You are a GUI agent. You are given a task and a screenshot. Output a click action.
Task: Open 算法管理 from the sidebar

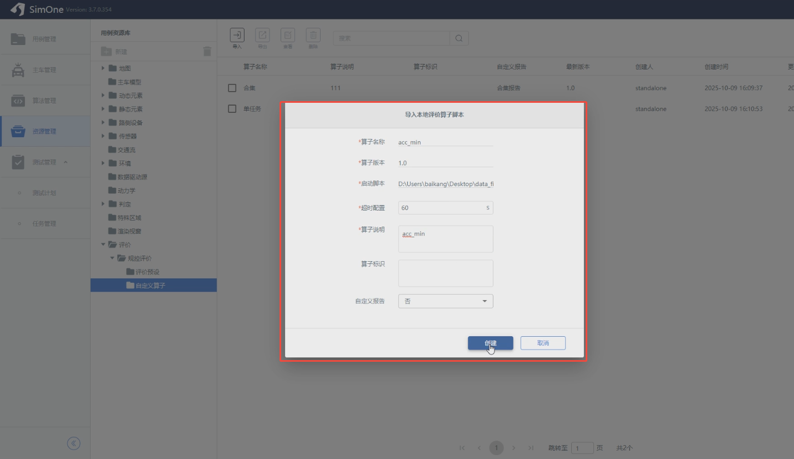(x=45, y=101)
